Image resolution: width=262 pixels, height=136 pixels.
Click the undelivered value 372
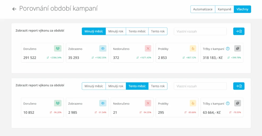[116, 58]
